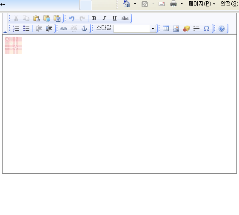Click the Read Mail envelope icon
This screenshot has height=215, width=239.
[x=162, y=4]
